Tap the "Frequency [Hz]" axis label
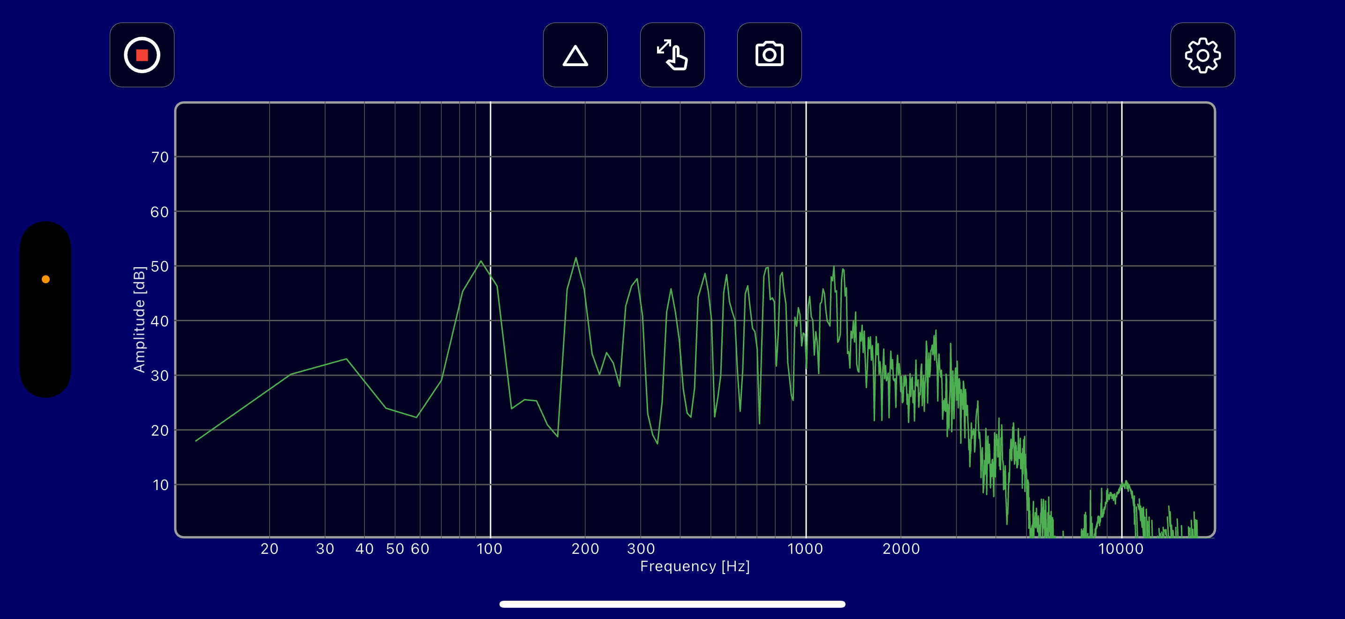This screenshot has height=619, width=1345. pos(695,566)
